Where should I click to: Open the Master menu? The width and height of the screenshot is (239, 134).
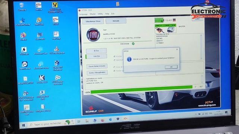pyautogui.click(x=93, y=14)
